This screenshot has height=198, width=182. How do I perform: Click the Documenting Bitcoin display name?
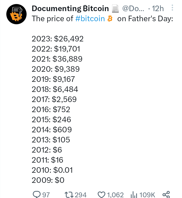[70, 9]
